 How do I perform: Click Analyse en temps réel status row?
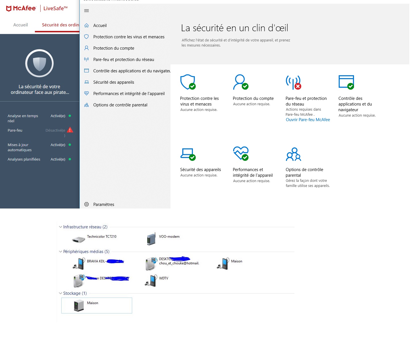point(40,118)
